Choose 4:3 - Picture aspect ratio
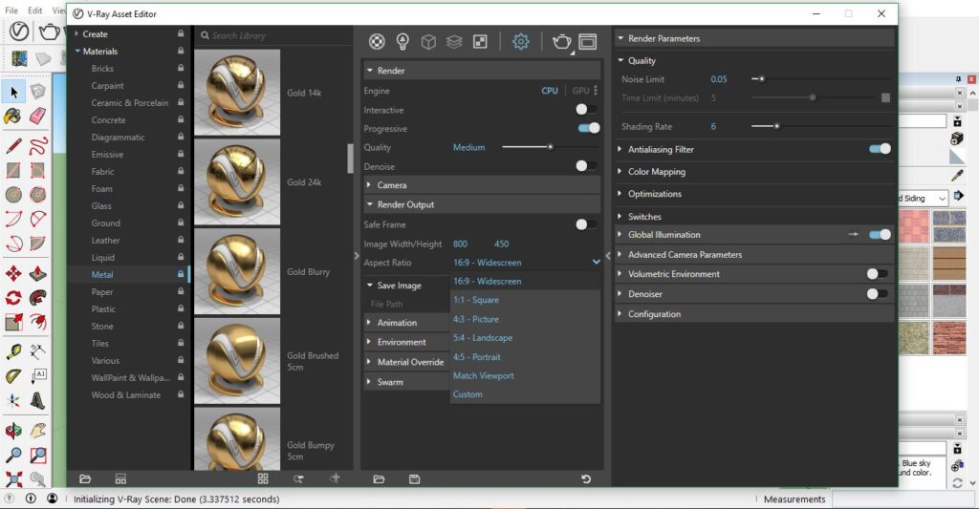979x509 pixels. [525, 319]
